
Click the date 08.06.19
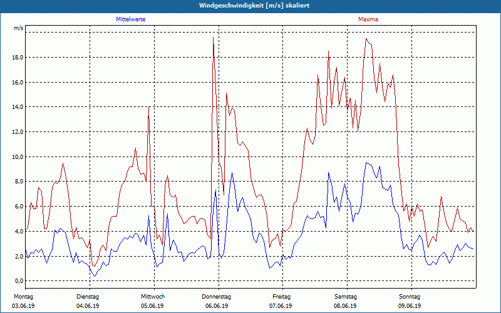tap(345, 306)
